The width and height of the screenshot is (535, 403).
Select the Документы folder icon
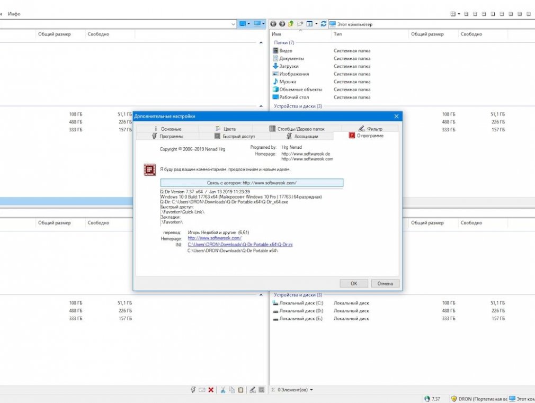275,58
